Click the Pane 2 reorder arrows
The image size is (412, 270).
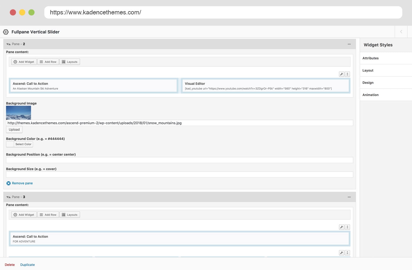pyautogui.click(x=9, y=44)
